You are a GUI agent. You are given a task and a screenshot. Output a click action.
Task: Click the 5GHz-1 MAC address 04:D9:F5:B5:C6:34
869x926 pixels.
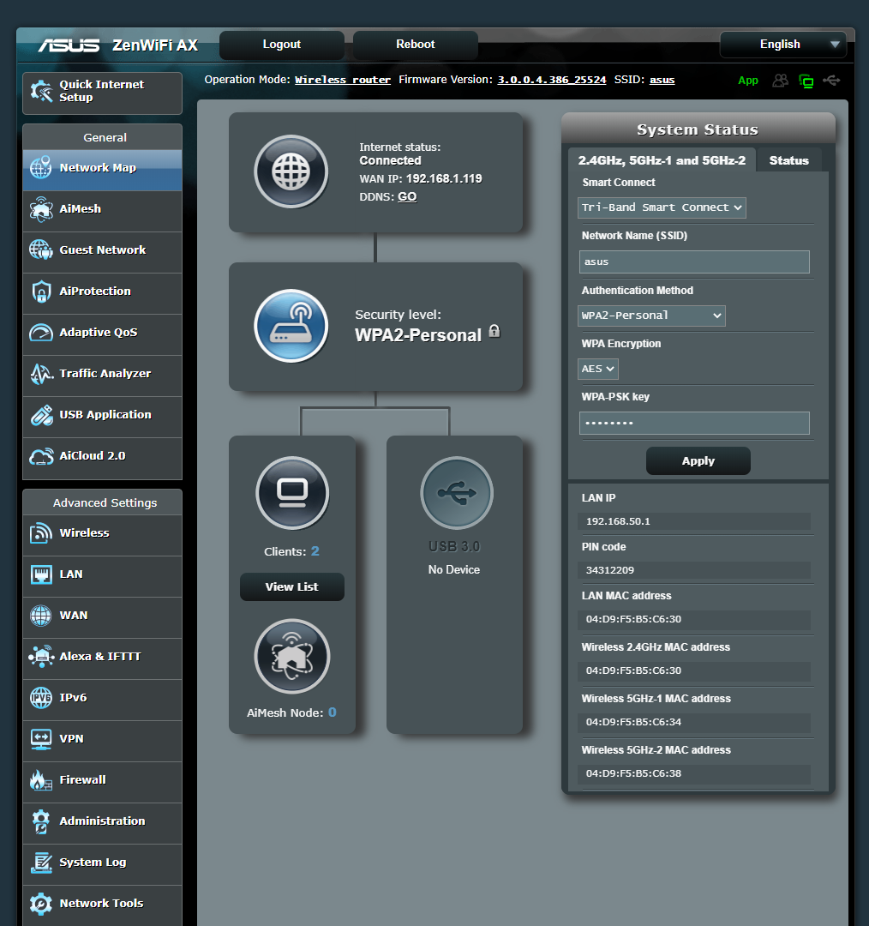[x=633, y=722]
